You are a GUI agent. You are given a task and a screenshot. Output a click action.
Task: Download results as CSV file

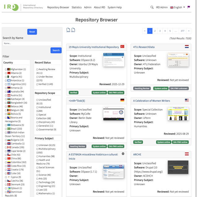73,30
